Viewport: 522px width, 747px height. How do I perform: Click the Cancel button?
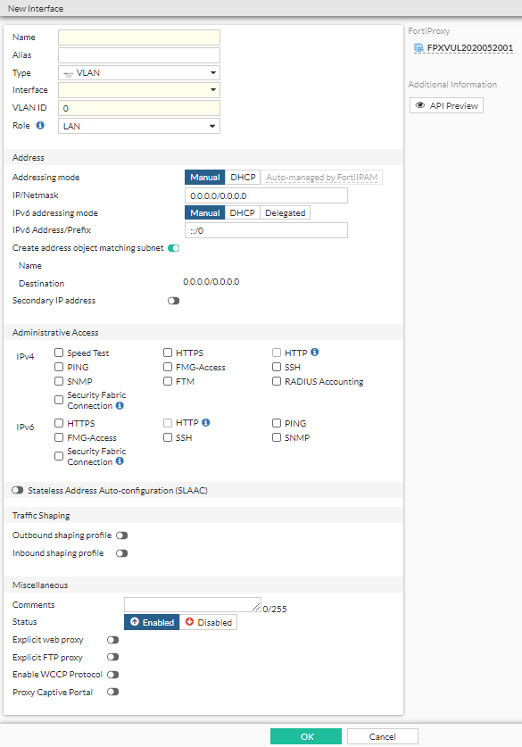(382, 735)
